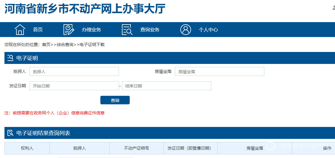Click the document-magnifier icon for 查询业务
Viewport: 335px width, 158px height.
(x=127, y=30)
